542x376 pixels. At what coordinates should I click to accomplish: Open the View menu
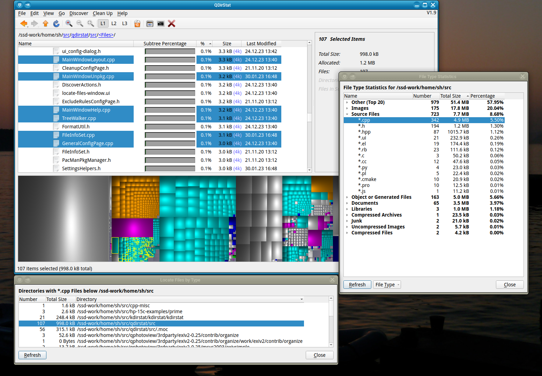pos(49,13)
